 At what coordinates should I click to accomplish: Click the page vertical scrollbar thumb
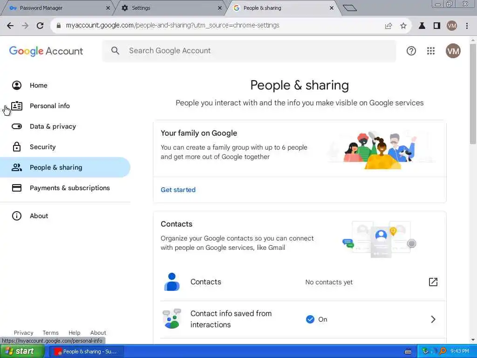[473, 94]
